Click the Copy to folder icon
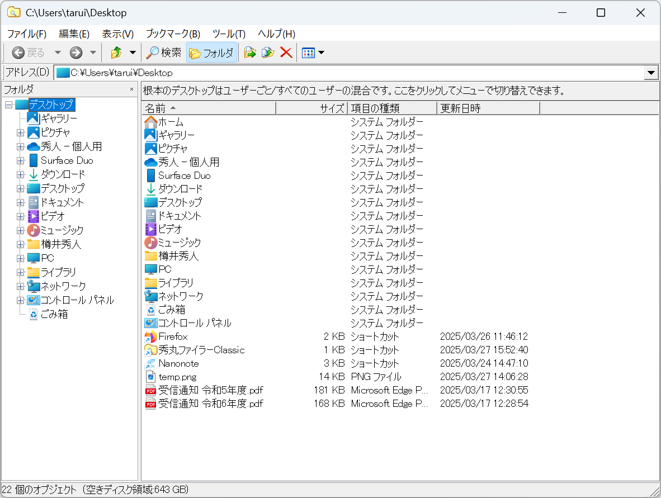This screenshot has height=498, width=661. (268, 53)
